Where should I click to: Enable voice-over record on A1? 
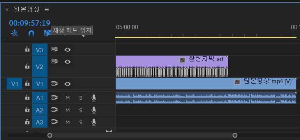(x=94, y=98)
